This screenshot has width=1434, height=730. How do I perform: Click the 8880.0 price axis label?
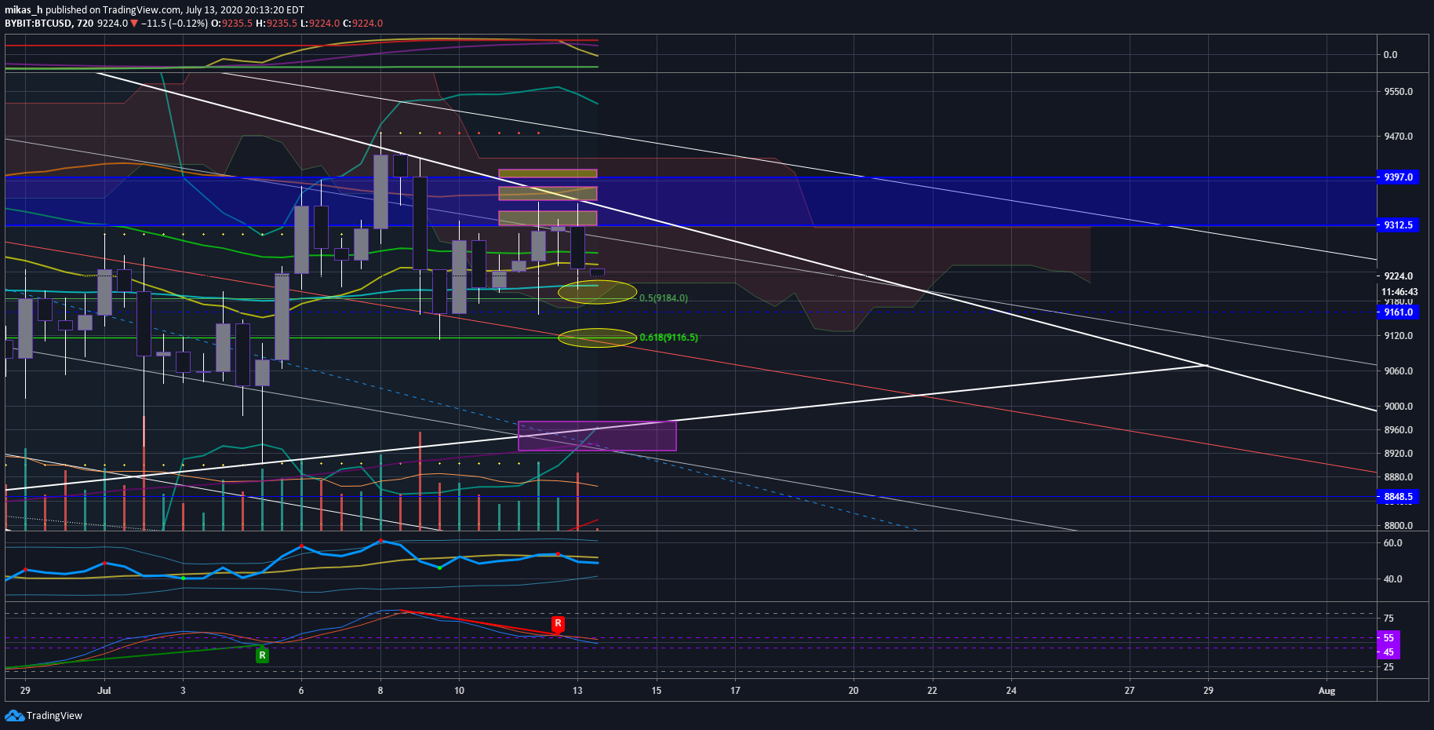1398,477
